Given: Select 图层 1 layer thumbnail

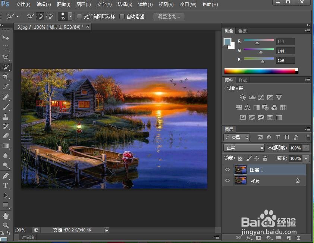Looking at the screenshot, I should coord(240,170).
